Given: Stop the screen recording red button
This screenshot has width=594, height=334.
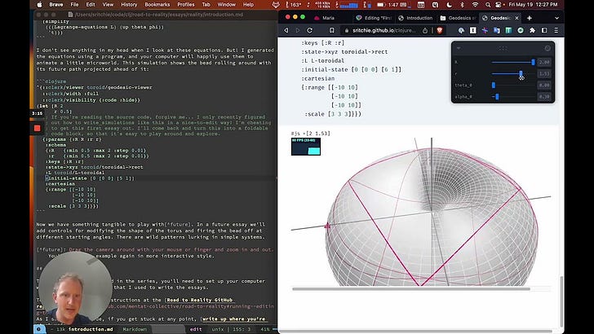Looking at the screenshot, I should [x=38, y=128].
